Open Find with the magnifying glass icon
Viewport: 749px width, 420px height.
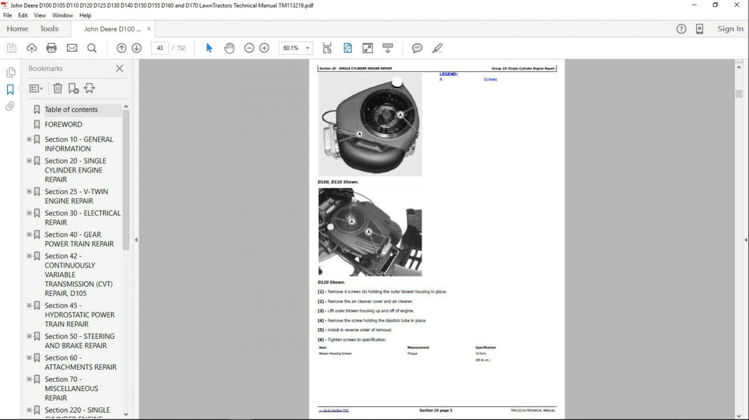92,48
